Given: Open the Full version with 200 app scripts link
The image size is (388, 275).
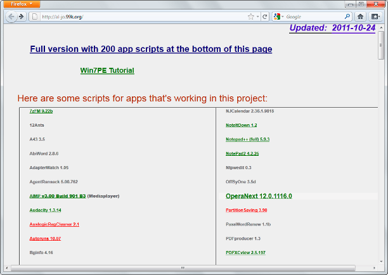Looking at the screenshot, I should [151, 49].
